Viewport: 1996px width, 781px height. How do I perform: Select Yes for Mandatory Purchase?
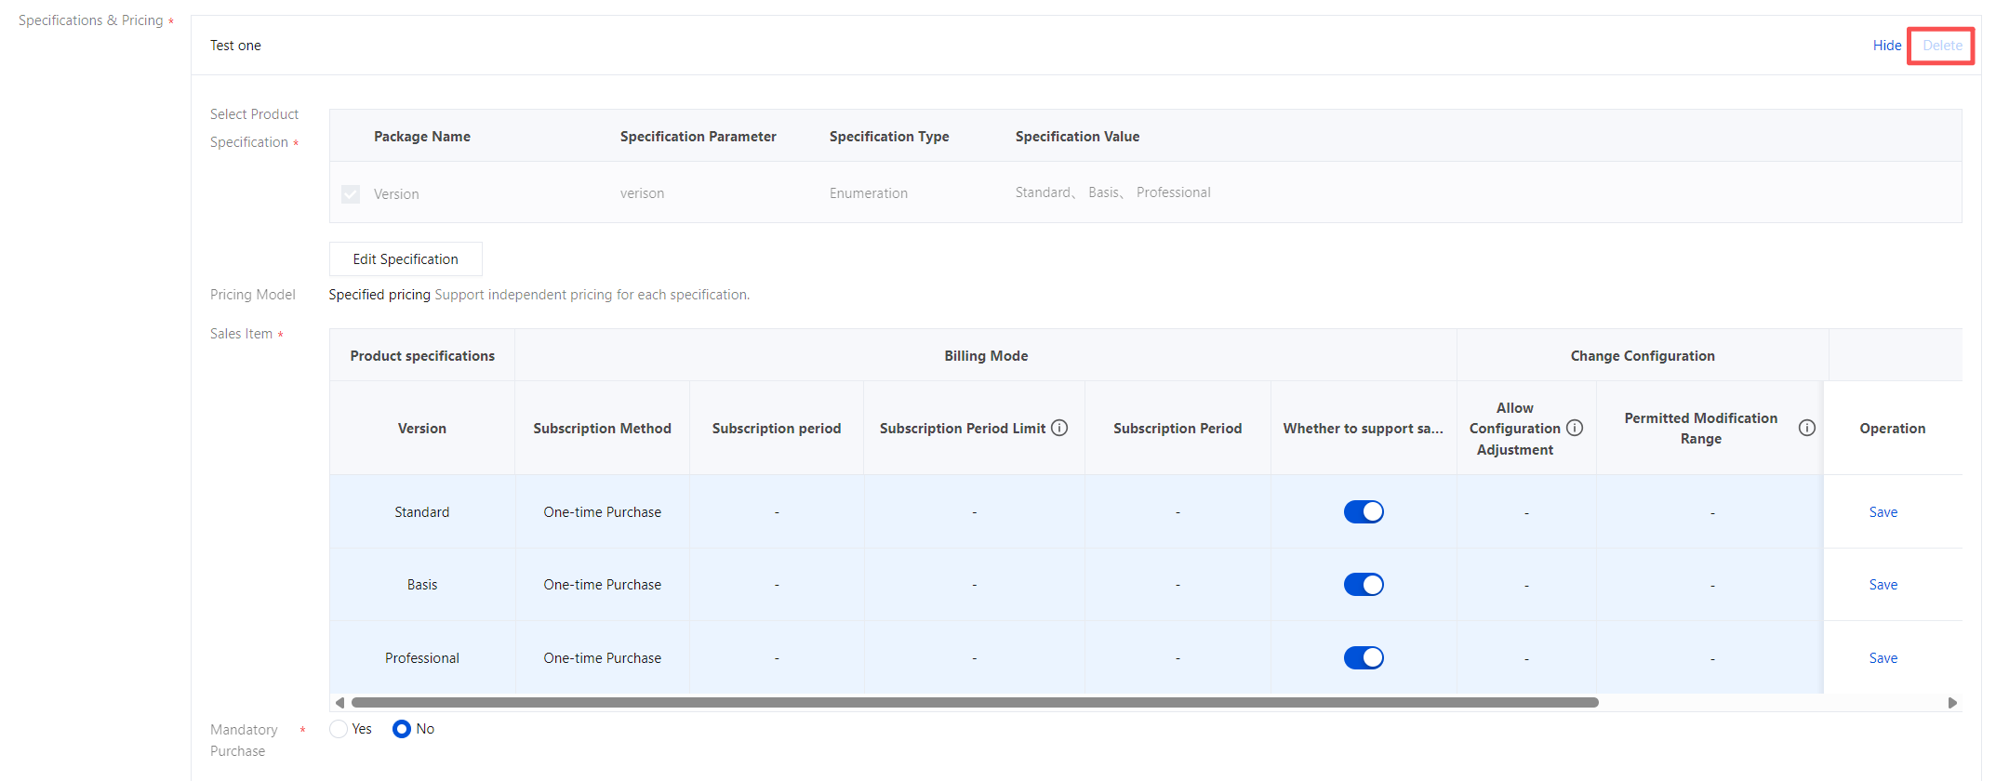click(339, 729)
